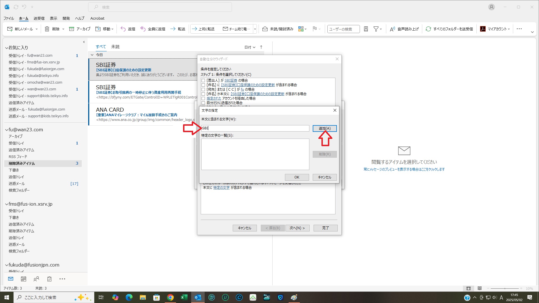This screenshot has height=303, width=539.
Task: Open Chrome from the taskbar
Action: coord(170,297)
